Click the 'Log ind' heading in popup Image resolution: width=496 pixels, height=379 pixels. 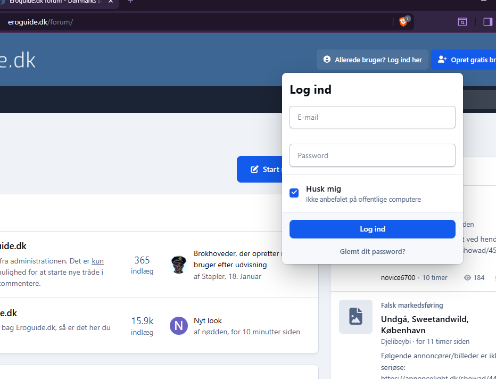[311, 89]
